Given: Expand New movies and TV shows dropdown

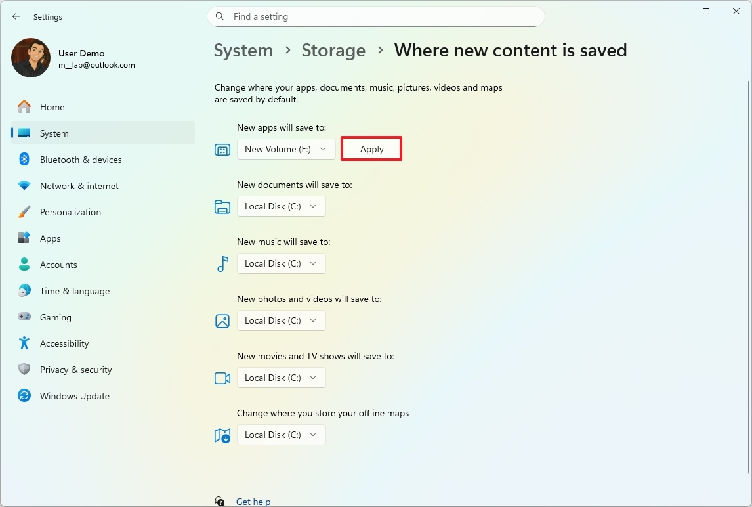Looking at the screenshot, I should click(281, 378).
